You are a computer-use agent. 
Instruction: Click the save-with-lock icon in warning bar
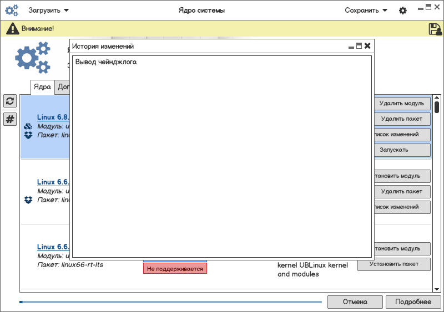[435, 29]
